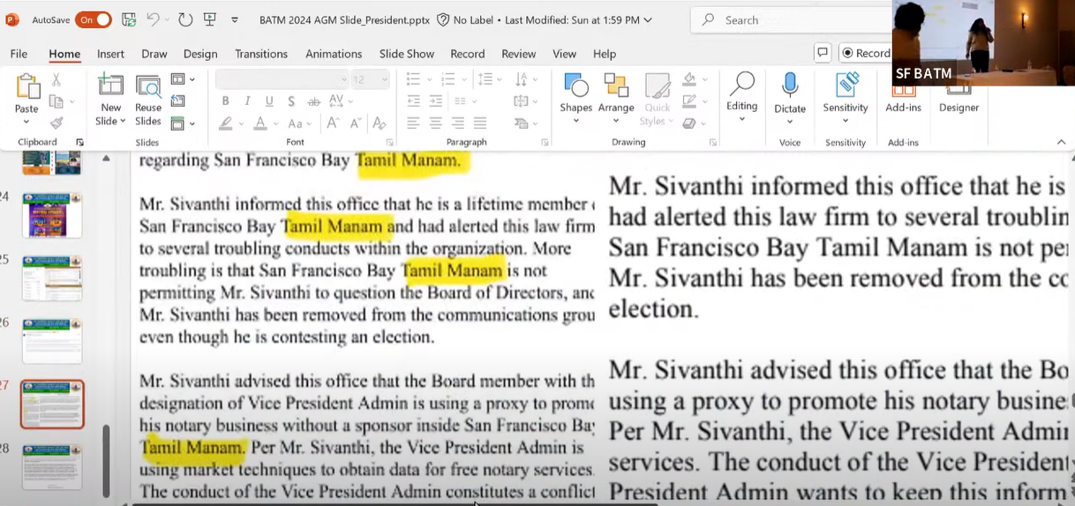
Task: Click the slide Layout icon
Action: point(177,79)
